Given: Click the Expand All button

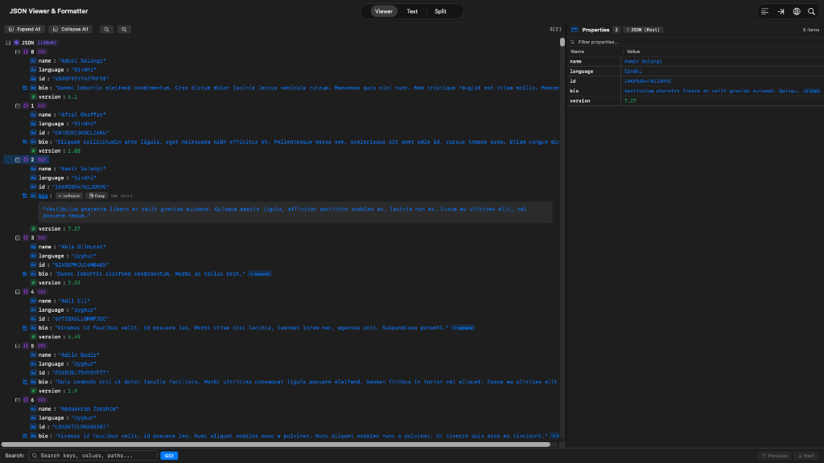Looking at the screenshot, I should 24,30.
